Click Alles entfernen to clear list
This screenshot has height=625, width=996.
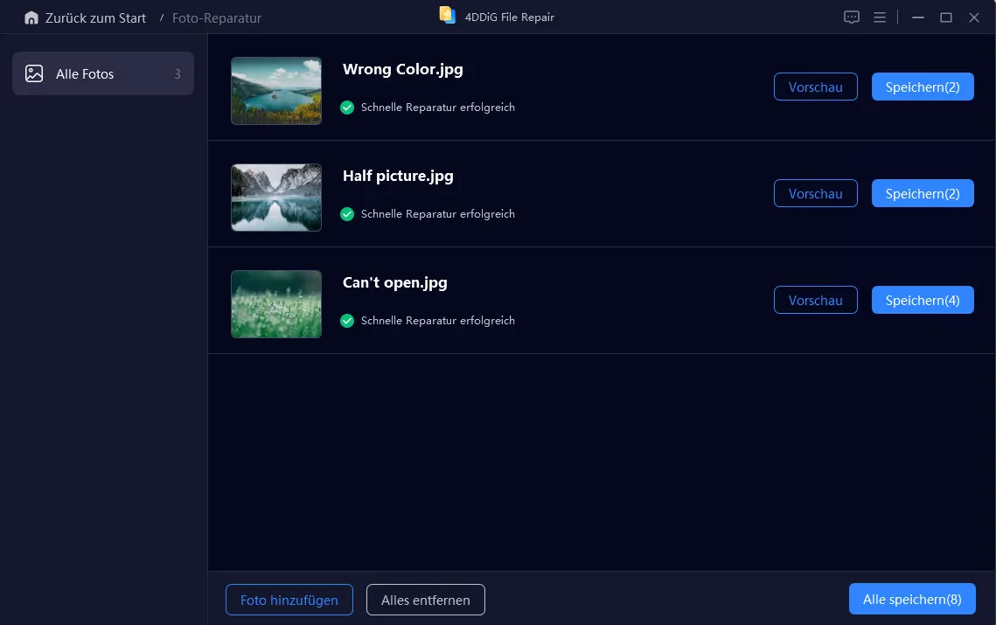[x=426, y=600]
